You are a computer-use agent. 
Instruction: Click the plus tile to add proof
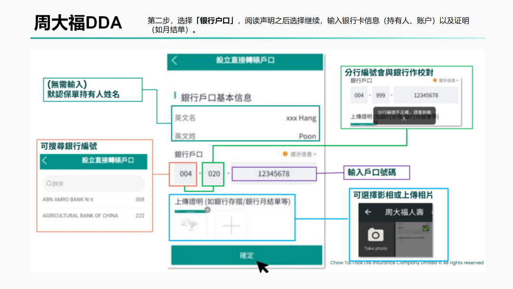(x=231, y=225)
